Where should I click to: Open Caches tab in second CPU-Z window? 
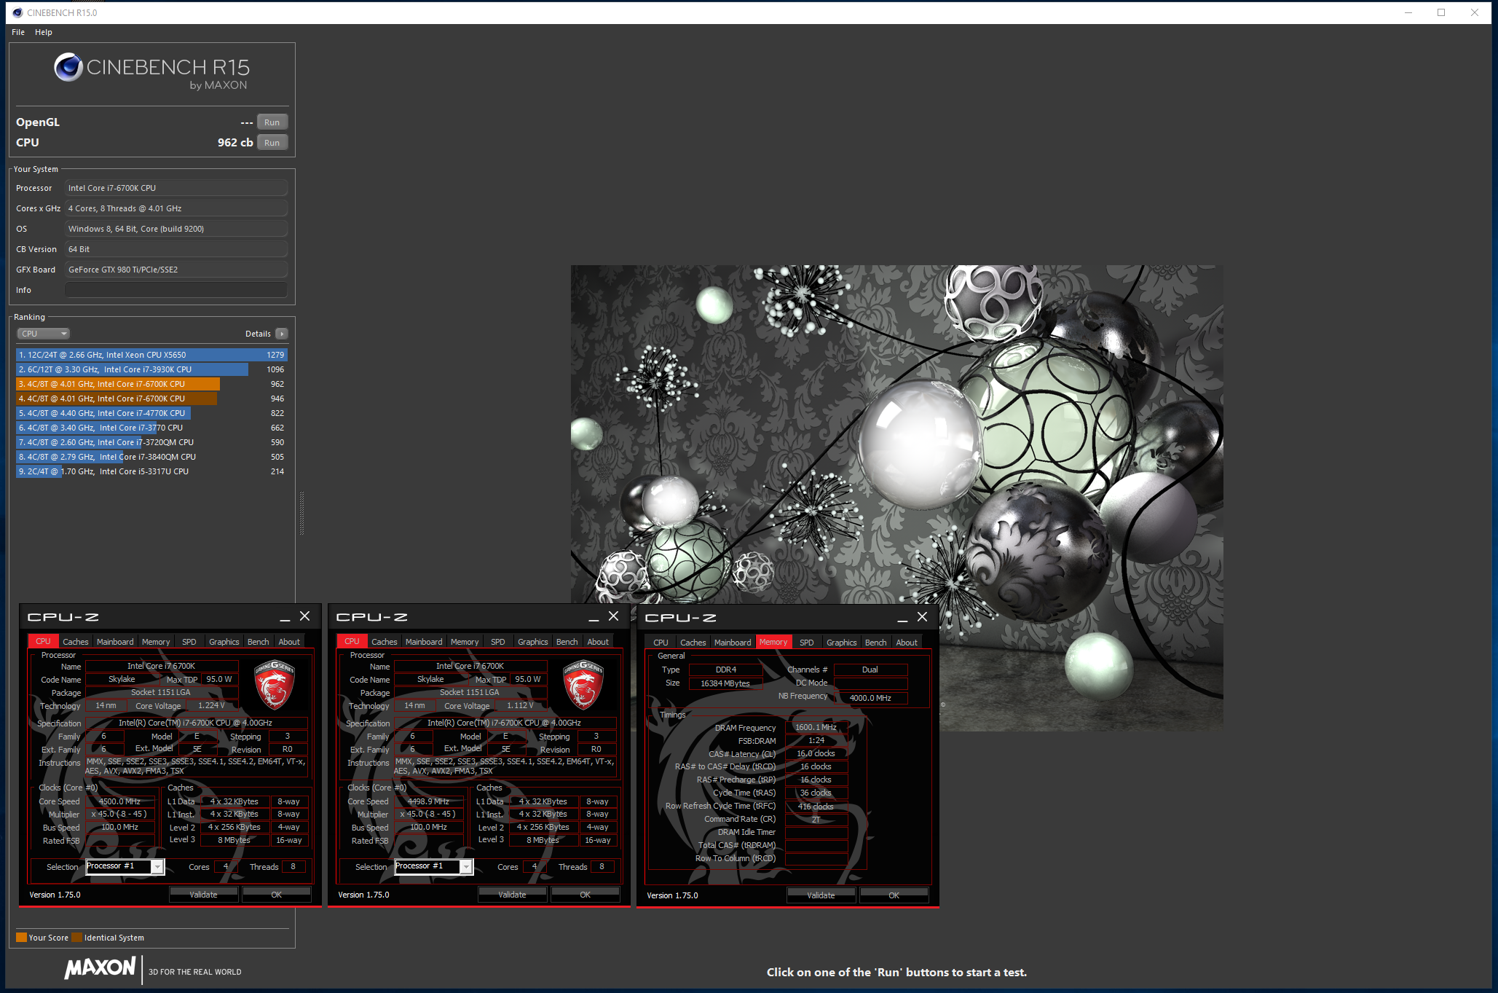click(x=384, y=642)
